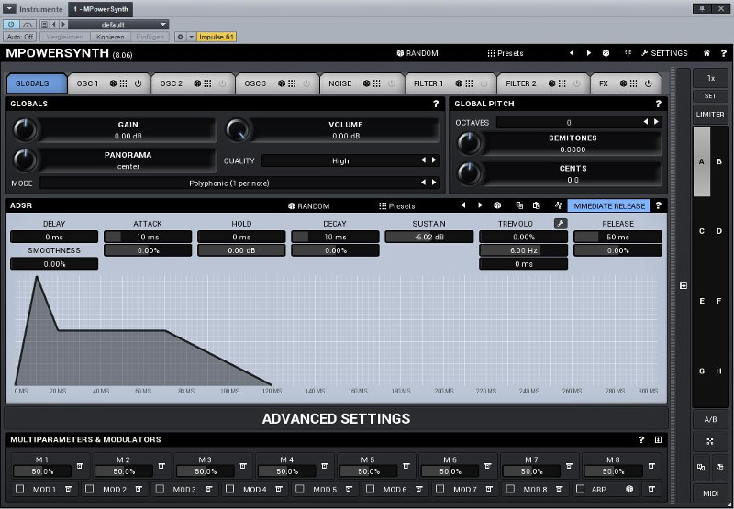Click the 1x oversampling button
734x509 pixels.
pyautogui.click(x=710, y=78)
